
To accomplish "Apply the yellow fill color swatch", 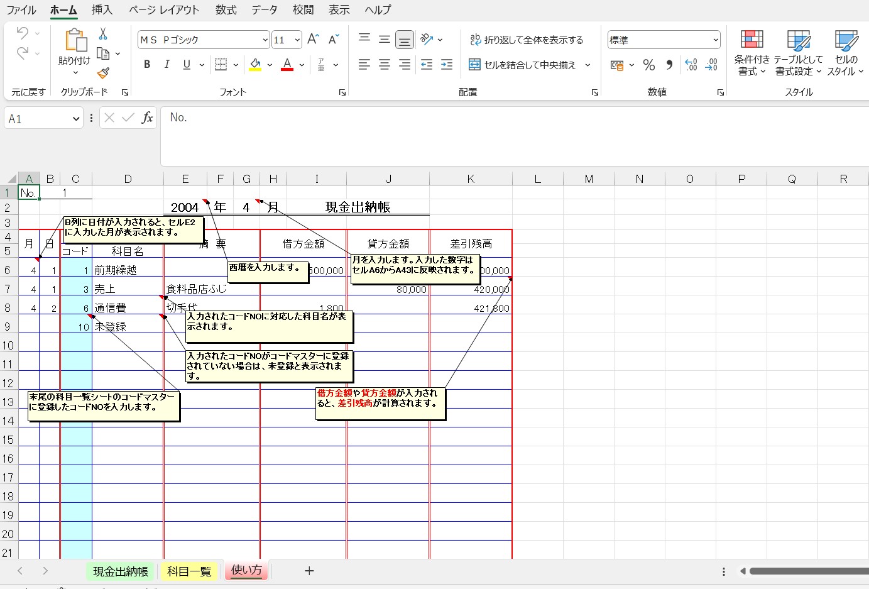I will (255, 65).
